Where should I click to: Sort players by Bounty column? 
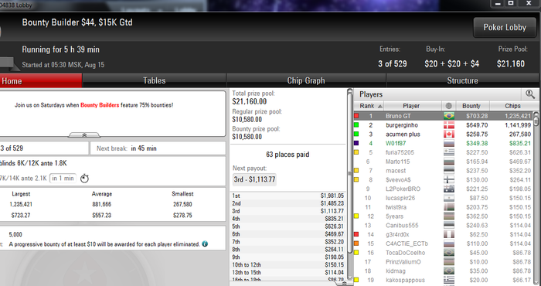pos(473,106)
